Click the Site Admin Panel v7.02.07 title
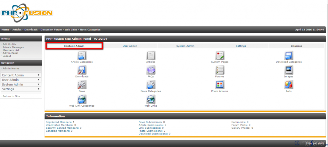Screen dimensions: 328x147 [x=77, y=39]
